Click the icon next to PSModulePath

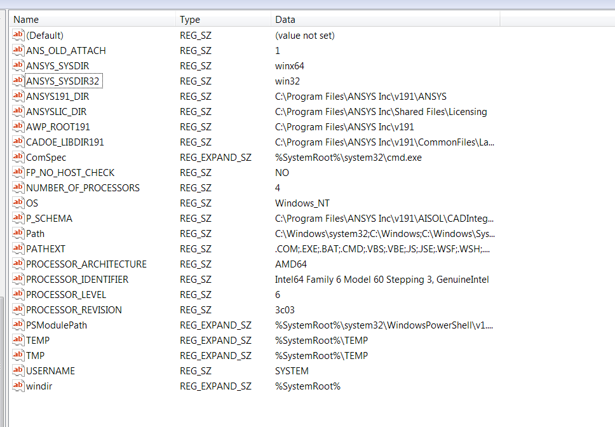point(18,325)
